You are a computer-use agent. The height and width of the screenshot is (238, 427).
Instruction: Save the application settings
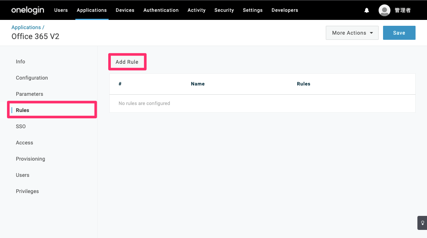tap(399, 33)
